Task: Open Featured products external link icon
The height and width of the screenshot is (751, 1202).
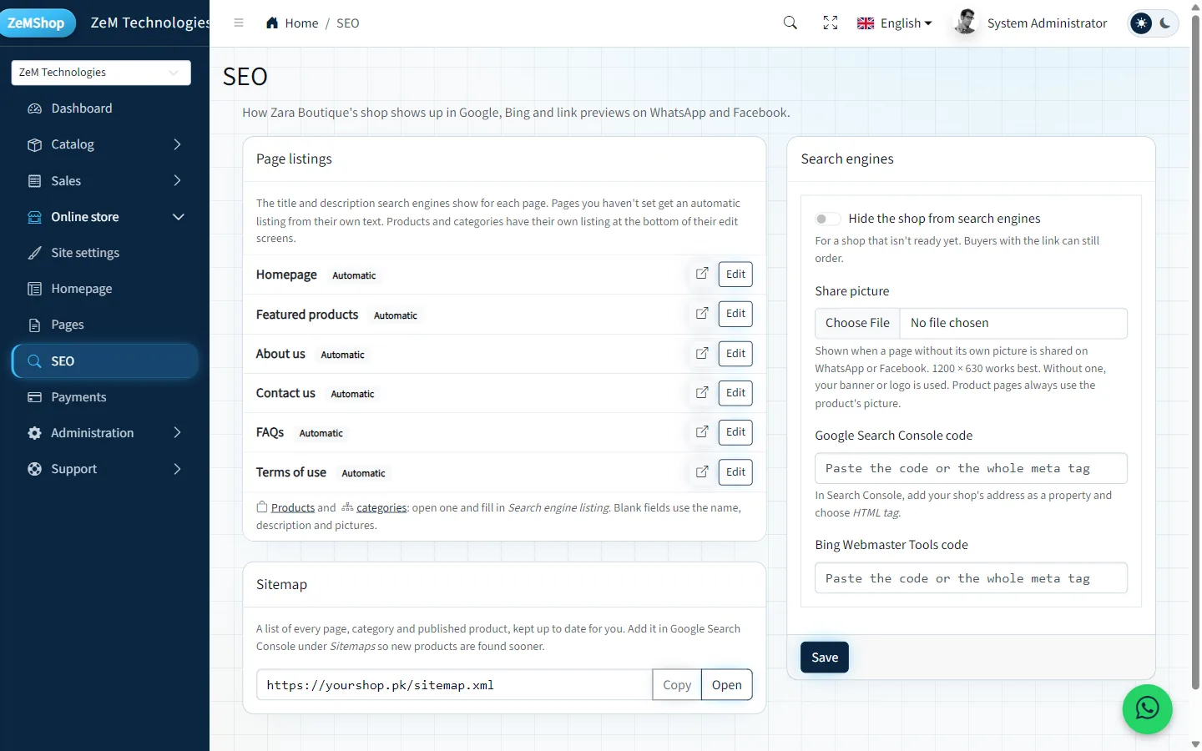Action: point(702,314)
